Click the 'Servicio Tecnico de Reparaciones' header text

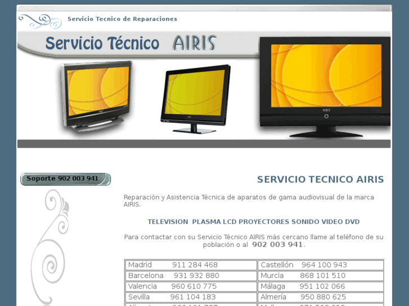122,19
